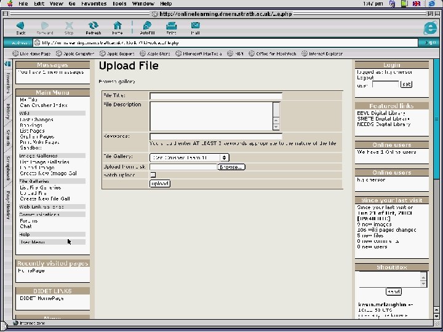Open the Internet Explorer favorite

322,53
